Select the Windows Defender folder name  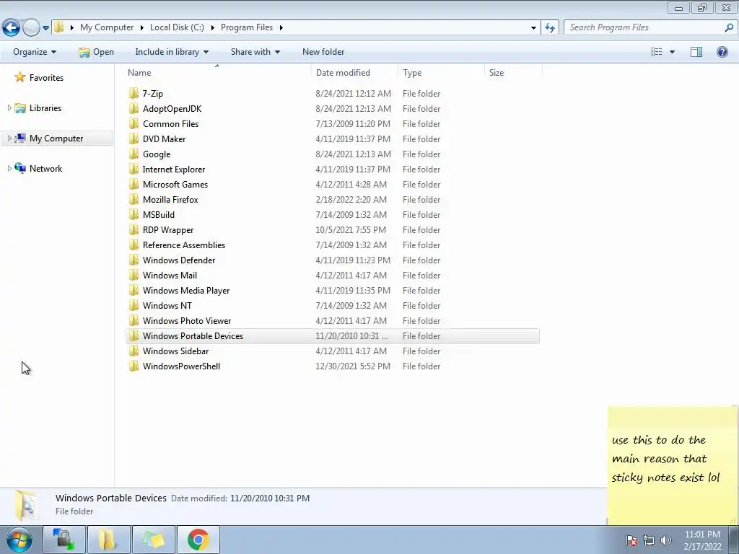[x=179, y=260]
